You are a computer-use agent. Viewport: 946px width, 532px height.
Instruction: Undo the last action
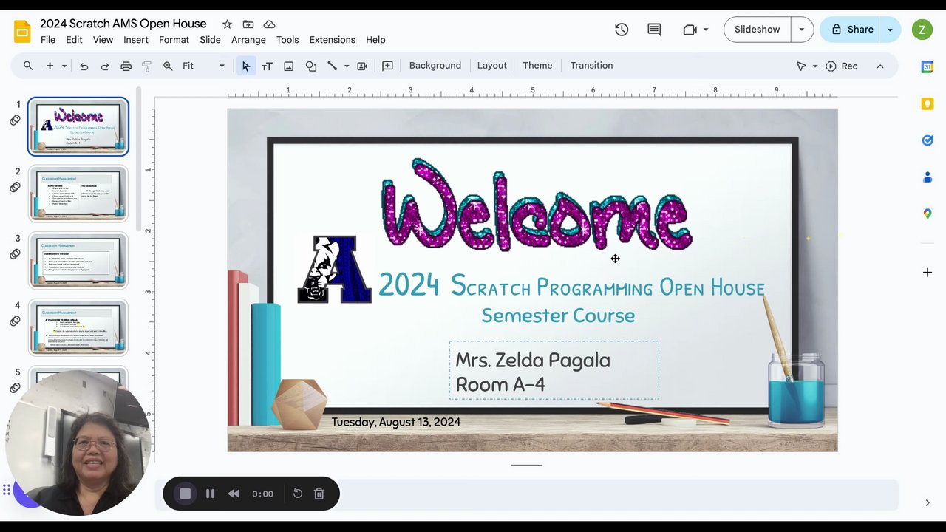84,66
